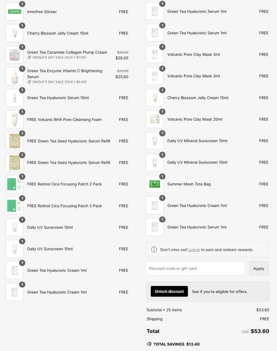277x351 pixels.
Task: Click the quantity badge on Innisfree Sticker
Action: point(22,4)
